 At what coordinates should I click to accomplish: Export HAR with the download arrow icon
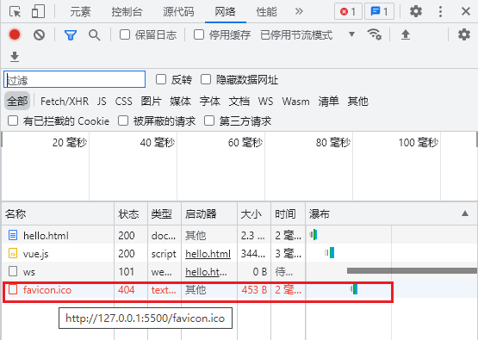[x=15, y=57]
